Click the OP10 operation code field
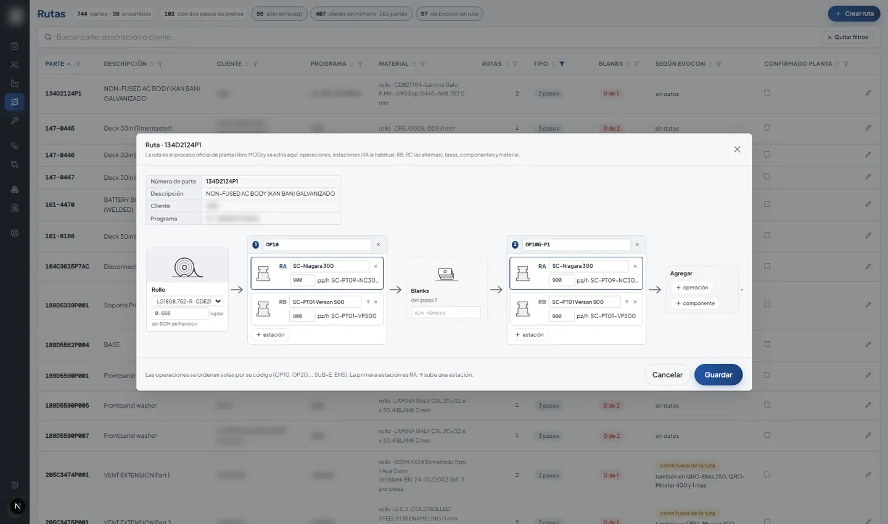The height and width of the screenshot is (524, 888). [317, 244]
